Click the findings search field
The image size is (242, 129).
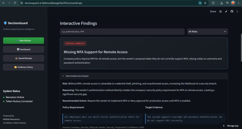[x=122, y=32]
